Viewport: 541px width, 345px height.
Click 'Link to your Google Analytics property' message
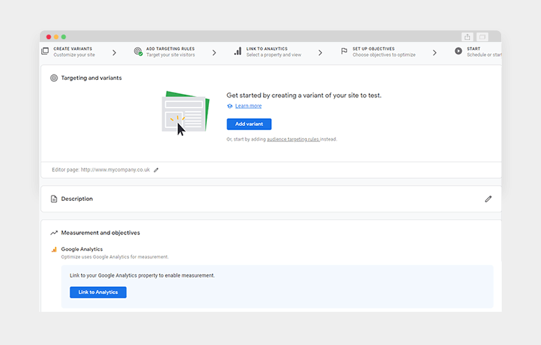[x=142, y=275]
